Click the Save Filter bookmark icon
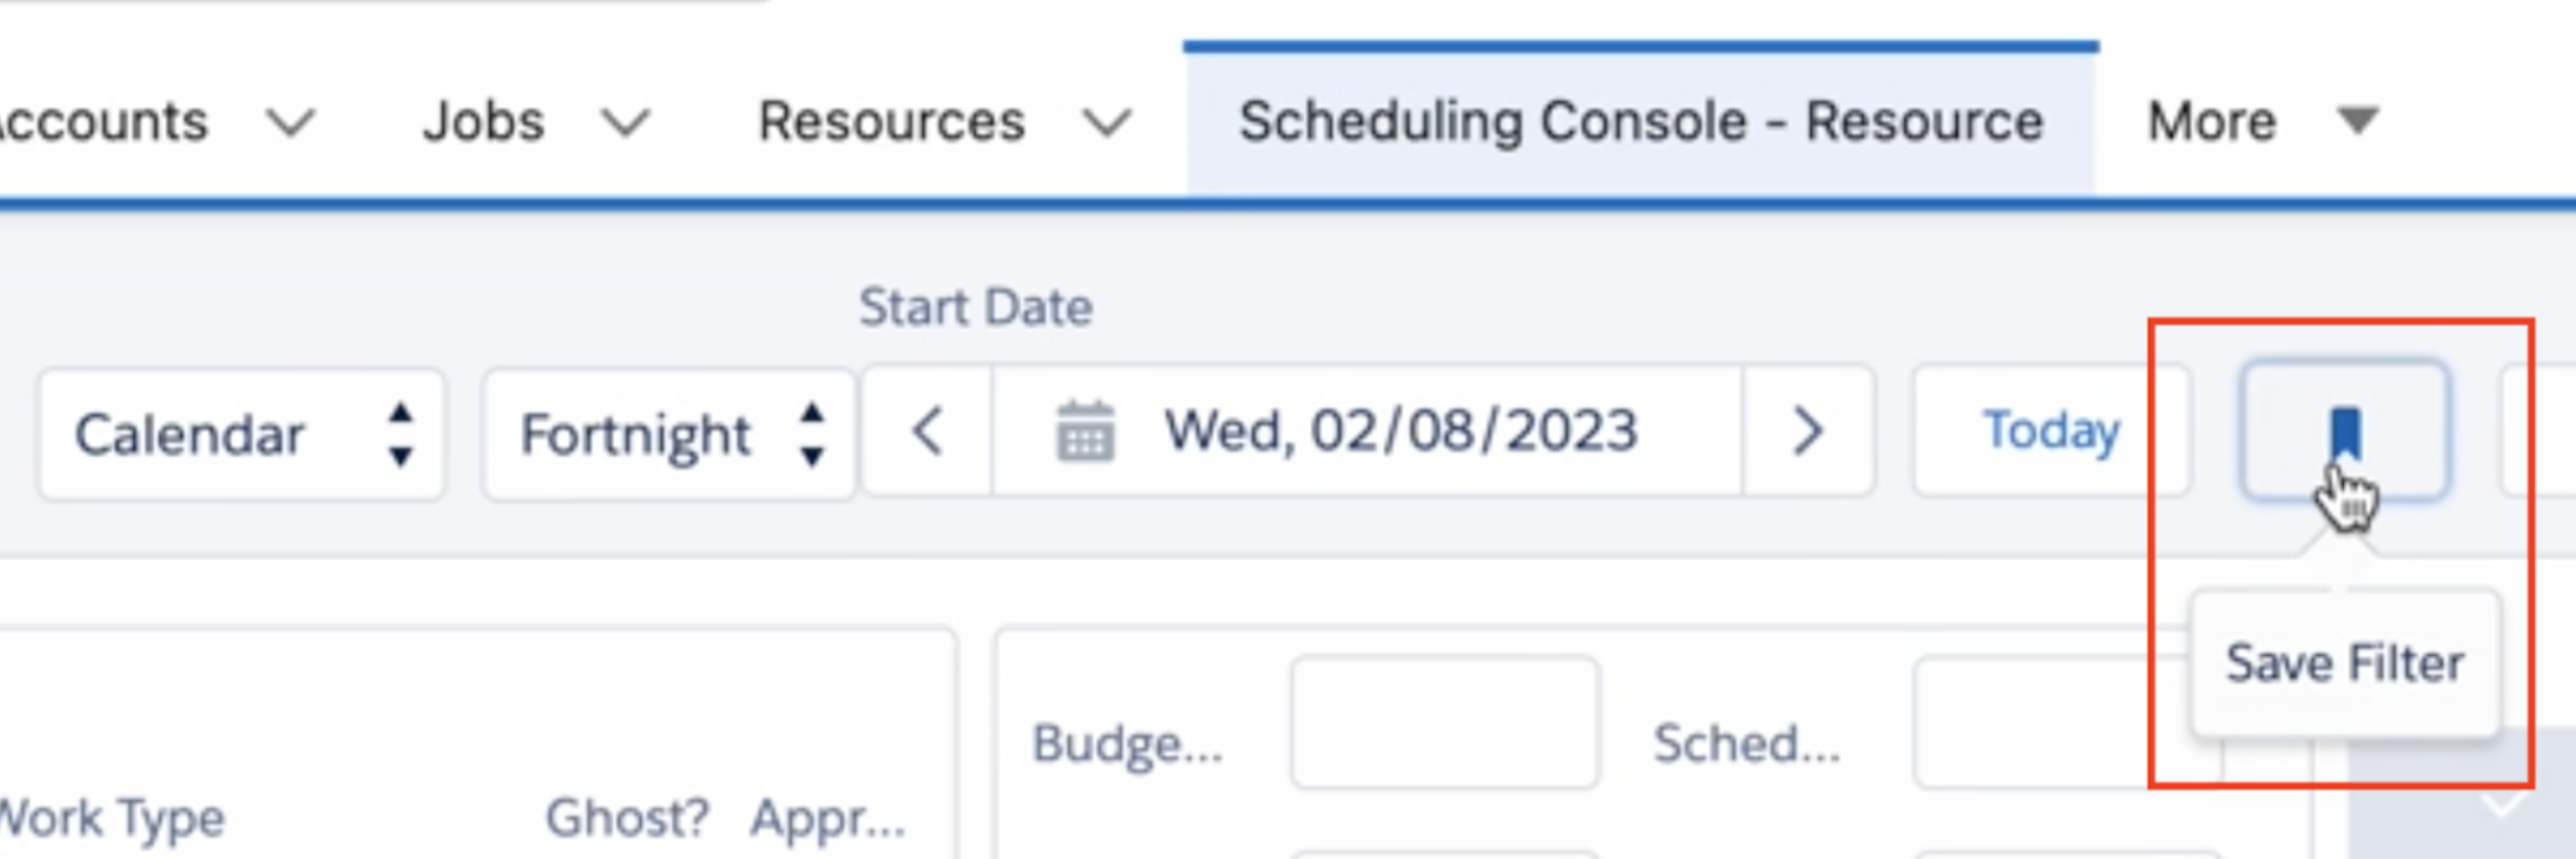2576x859 pixels. (2345, 431)
